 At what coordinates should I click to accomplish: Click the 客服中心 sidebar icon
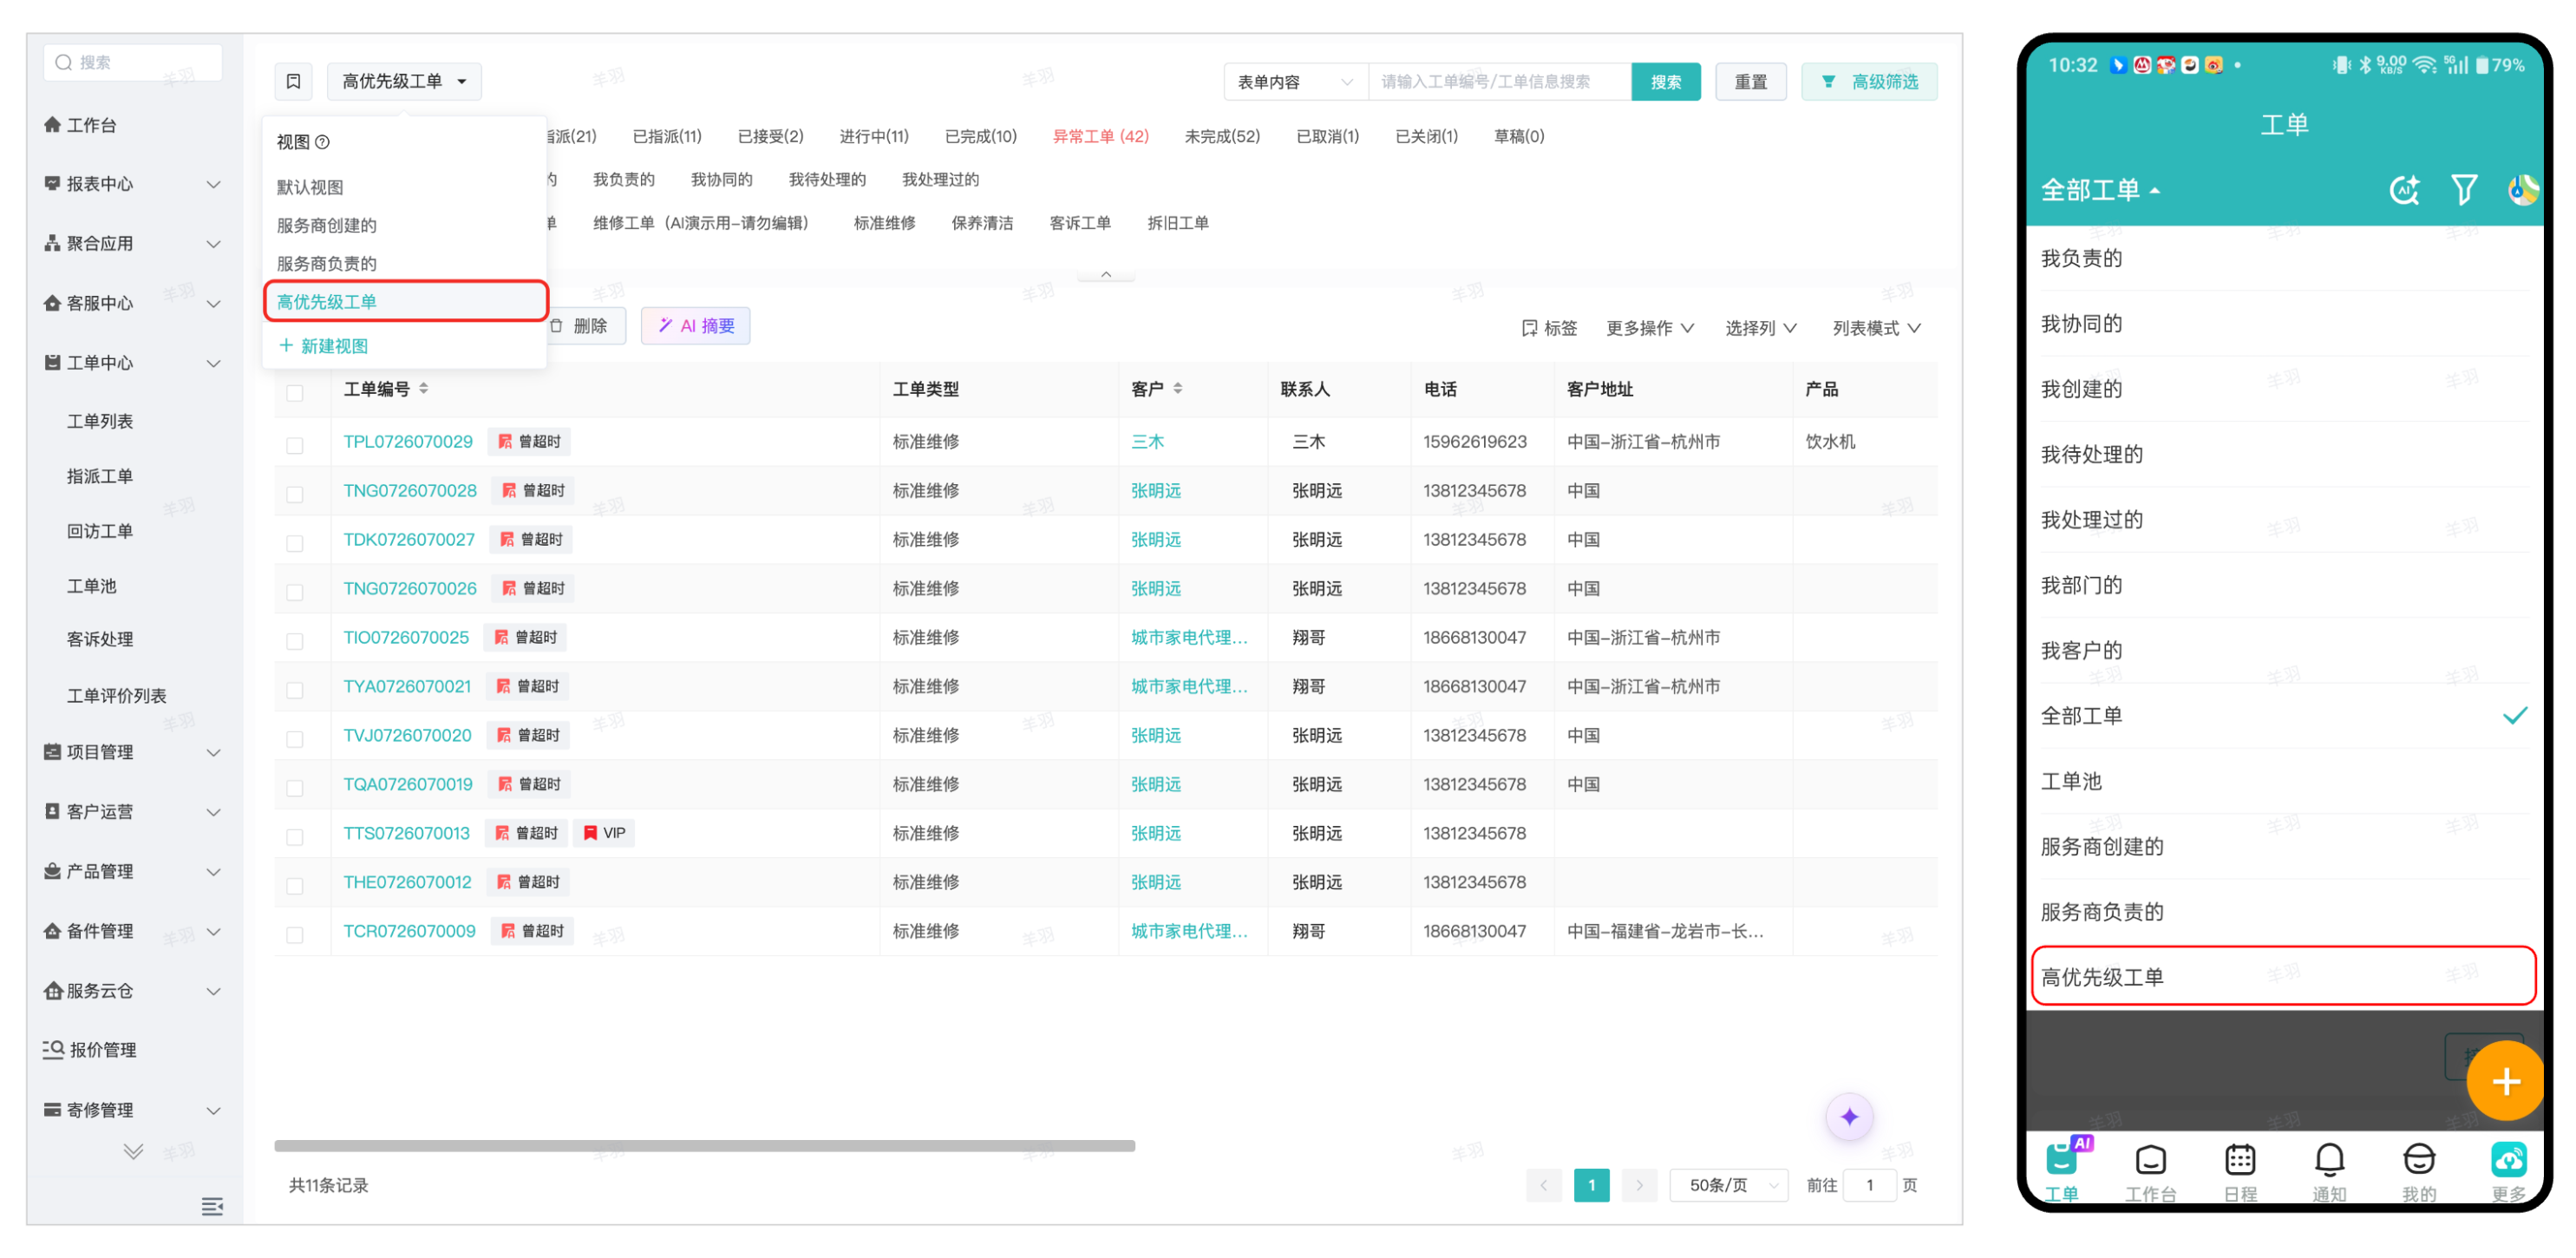53,303
